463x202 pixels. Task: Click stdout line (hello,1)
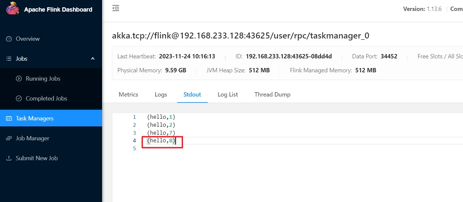(x=161, y=117)
